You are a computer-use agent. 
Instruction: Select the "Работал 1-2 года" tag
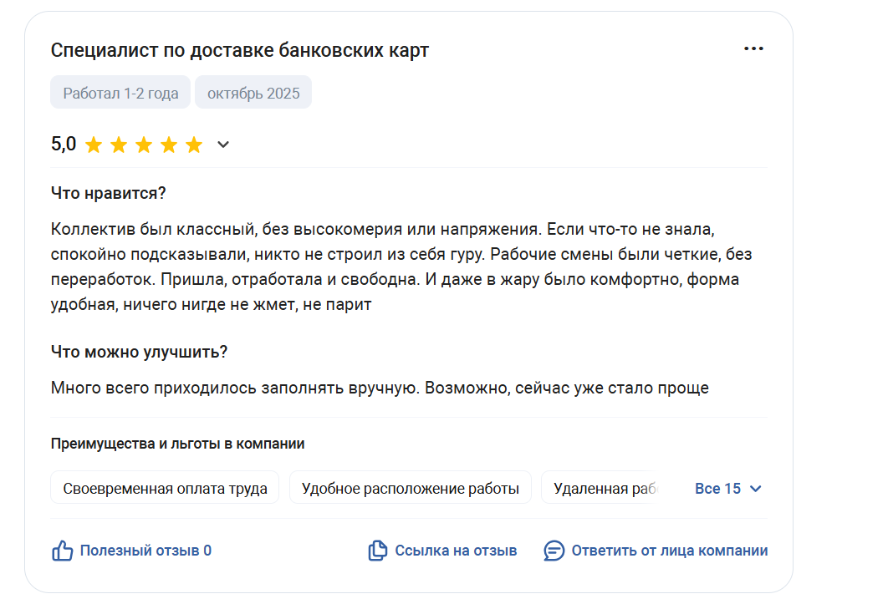120,93
